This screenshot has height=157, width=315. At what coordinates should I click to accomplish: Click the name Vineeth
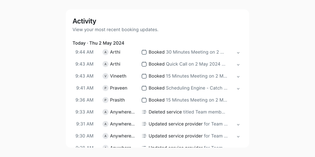pyautogui.click(x=118, y=76)
